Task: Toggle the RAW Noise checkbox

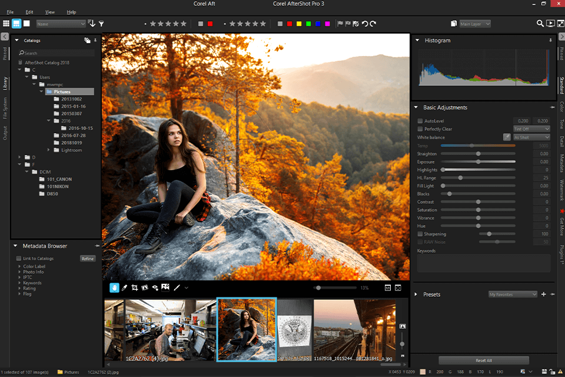Action: pos(420,242)
